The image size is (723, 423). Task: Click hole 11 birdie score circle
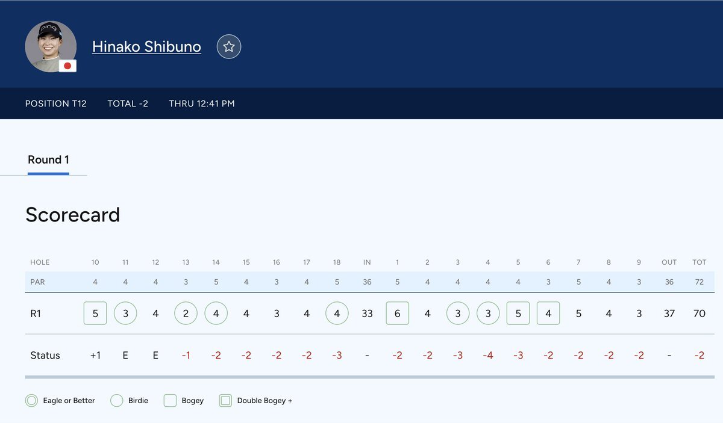[125, 313]
